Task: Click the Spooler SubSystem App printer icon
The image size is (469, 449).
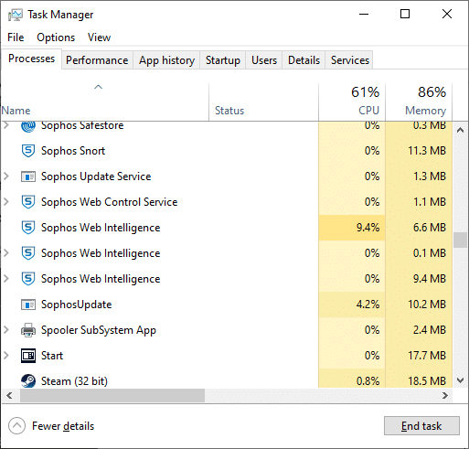Action: pyautogui.click(x=28, y=330)
